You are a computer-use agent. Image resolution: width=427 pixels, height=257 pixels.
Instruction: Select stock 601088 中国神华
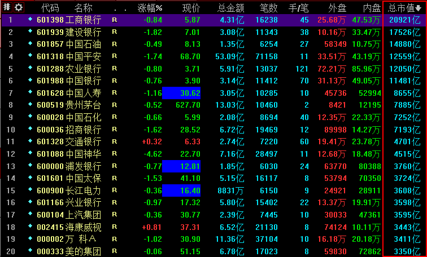69,154
